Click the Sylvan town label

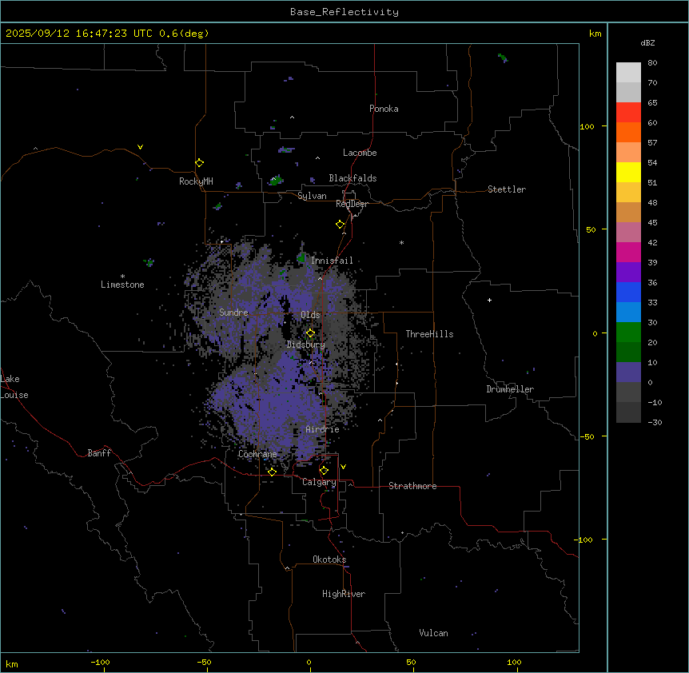(312, 196)
